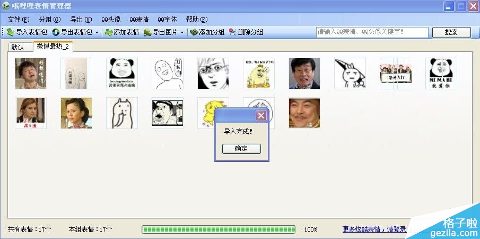Select the black-and-white shocked man emoticon
The width and height of the screenshot is (480, 239).
click(x=168, y=113)
